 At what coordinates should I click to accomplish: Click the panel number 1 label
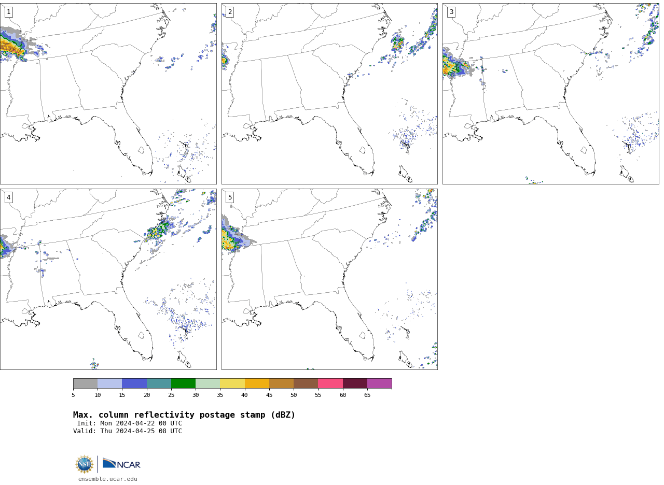[x=8, y=12]
